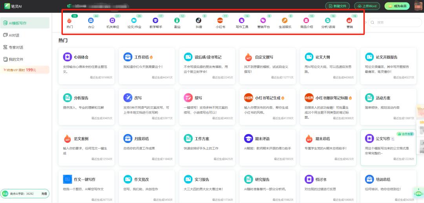
Task: Open the 终身VIP 限时199元 promotion banner
Action: click(25, 70)
